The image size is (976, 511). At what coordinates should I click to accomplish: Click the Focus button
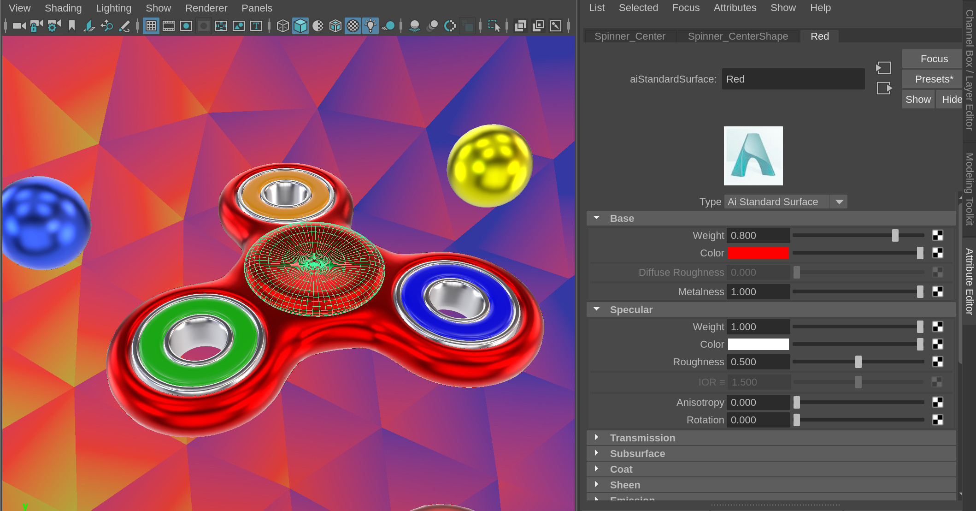pos(934,59)
